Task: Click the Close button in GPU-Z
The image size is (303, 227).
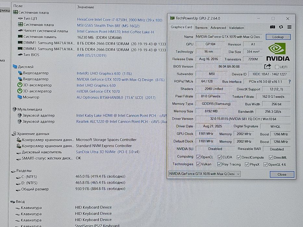Action: (x=282, y=174)
